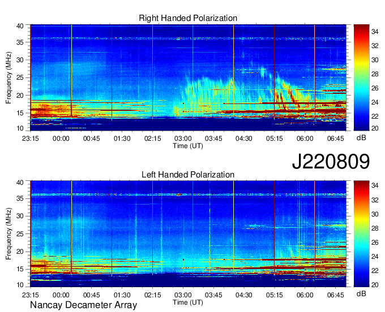Click the J220809 observation label
This screenshot has height=312, width=385.
click(331, 161)
